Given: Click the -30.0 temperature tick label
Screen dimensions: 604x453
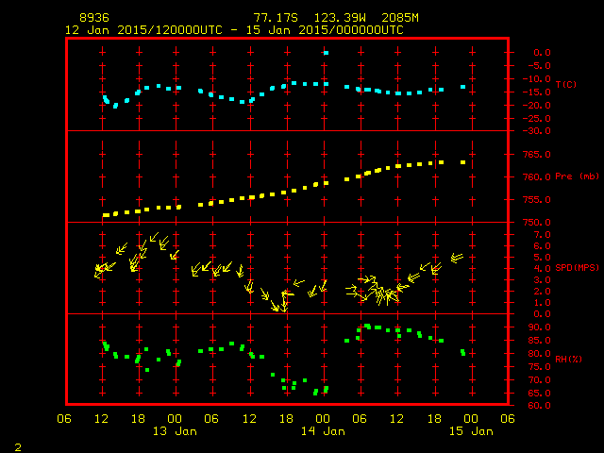Looking at the screenshot, I should coord(536,131).
